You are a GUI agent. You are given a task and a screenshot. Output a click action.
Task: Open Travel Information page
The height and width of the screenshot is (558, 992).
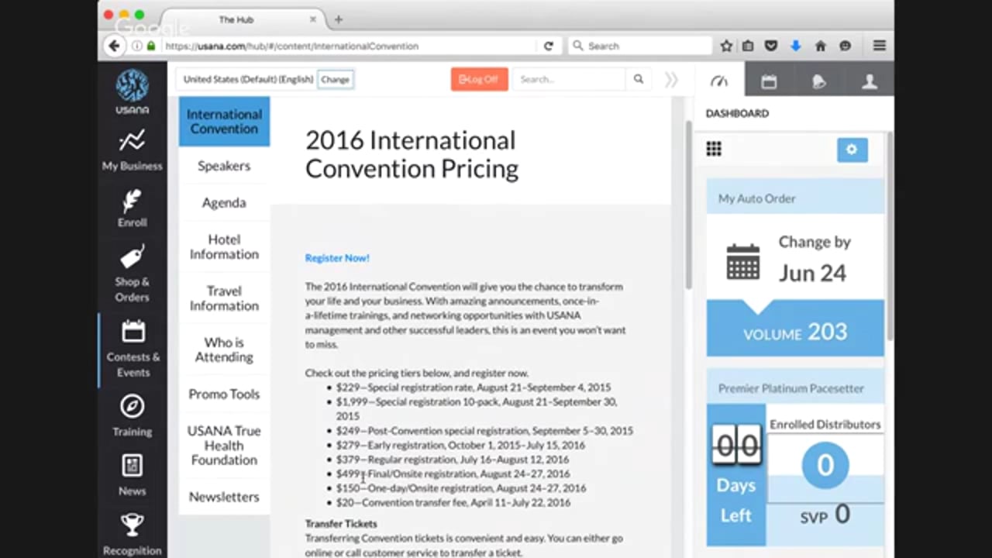[224, 298]
